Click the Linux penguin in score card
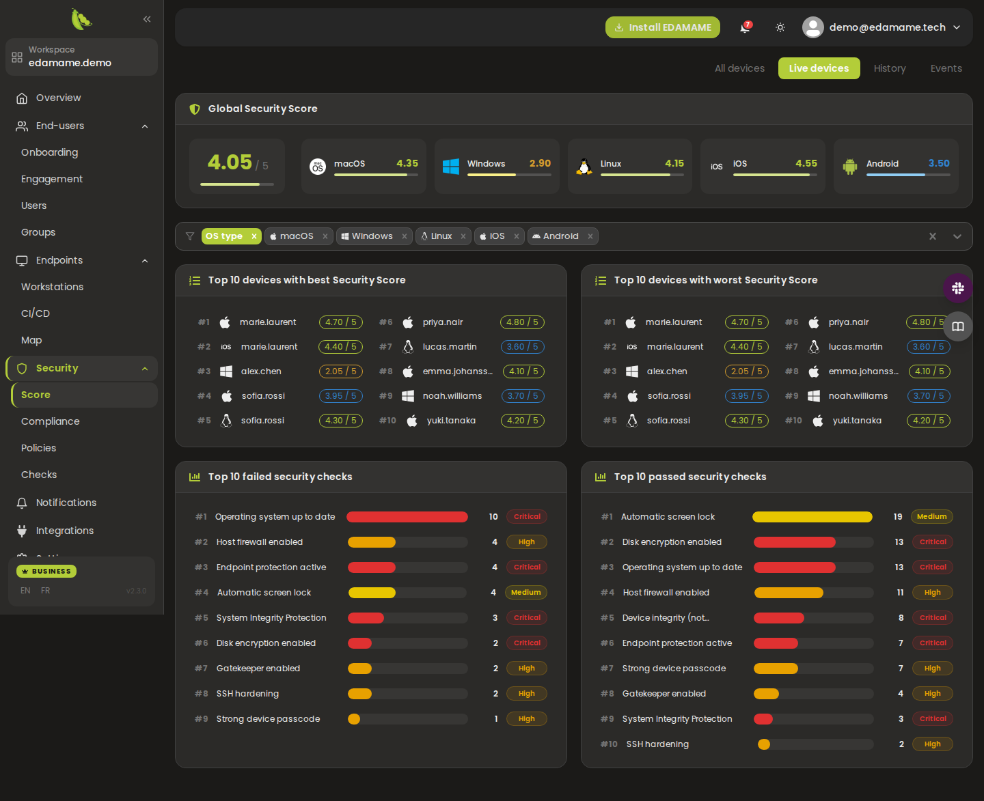Image resolution: width=984 pixels, height=801 pixels. click(x=584, y=167)
